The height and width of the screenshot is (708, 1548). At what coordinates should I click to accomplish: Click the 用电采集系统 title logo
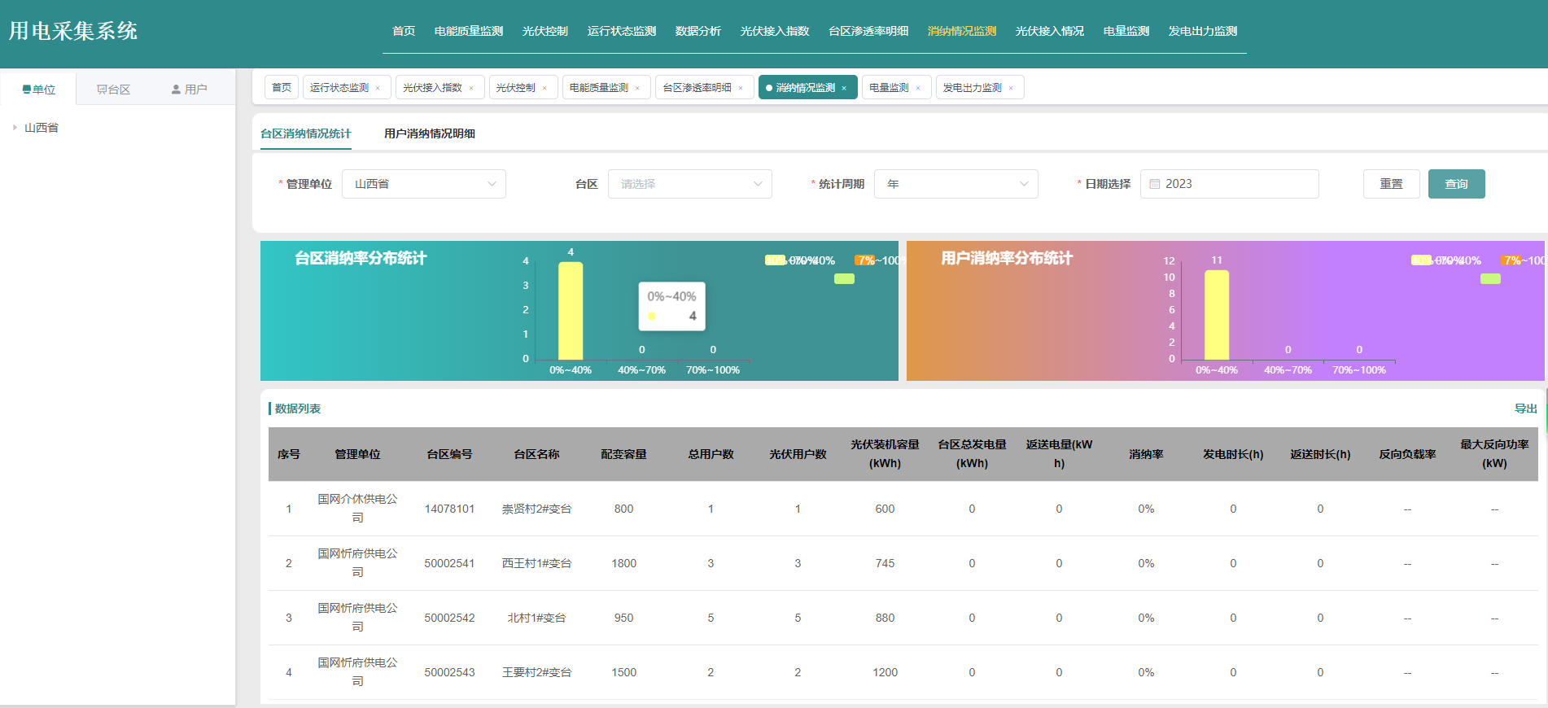(73, 31)
